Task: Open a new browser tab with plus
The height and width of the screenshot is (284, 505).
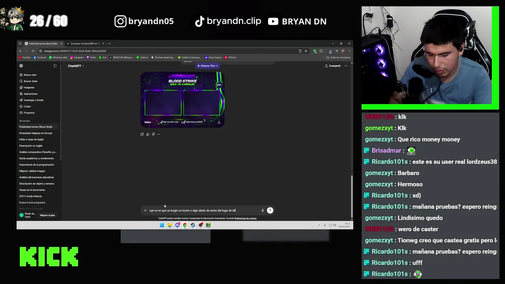Action: click(x=109, y=43)
